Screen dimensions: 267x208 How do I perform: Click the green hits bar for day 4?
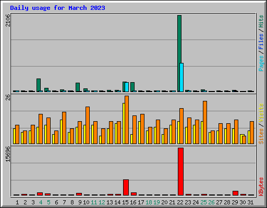click(39, 85)
